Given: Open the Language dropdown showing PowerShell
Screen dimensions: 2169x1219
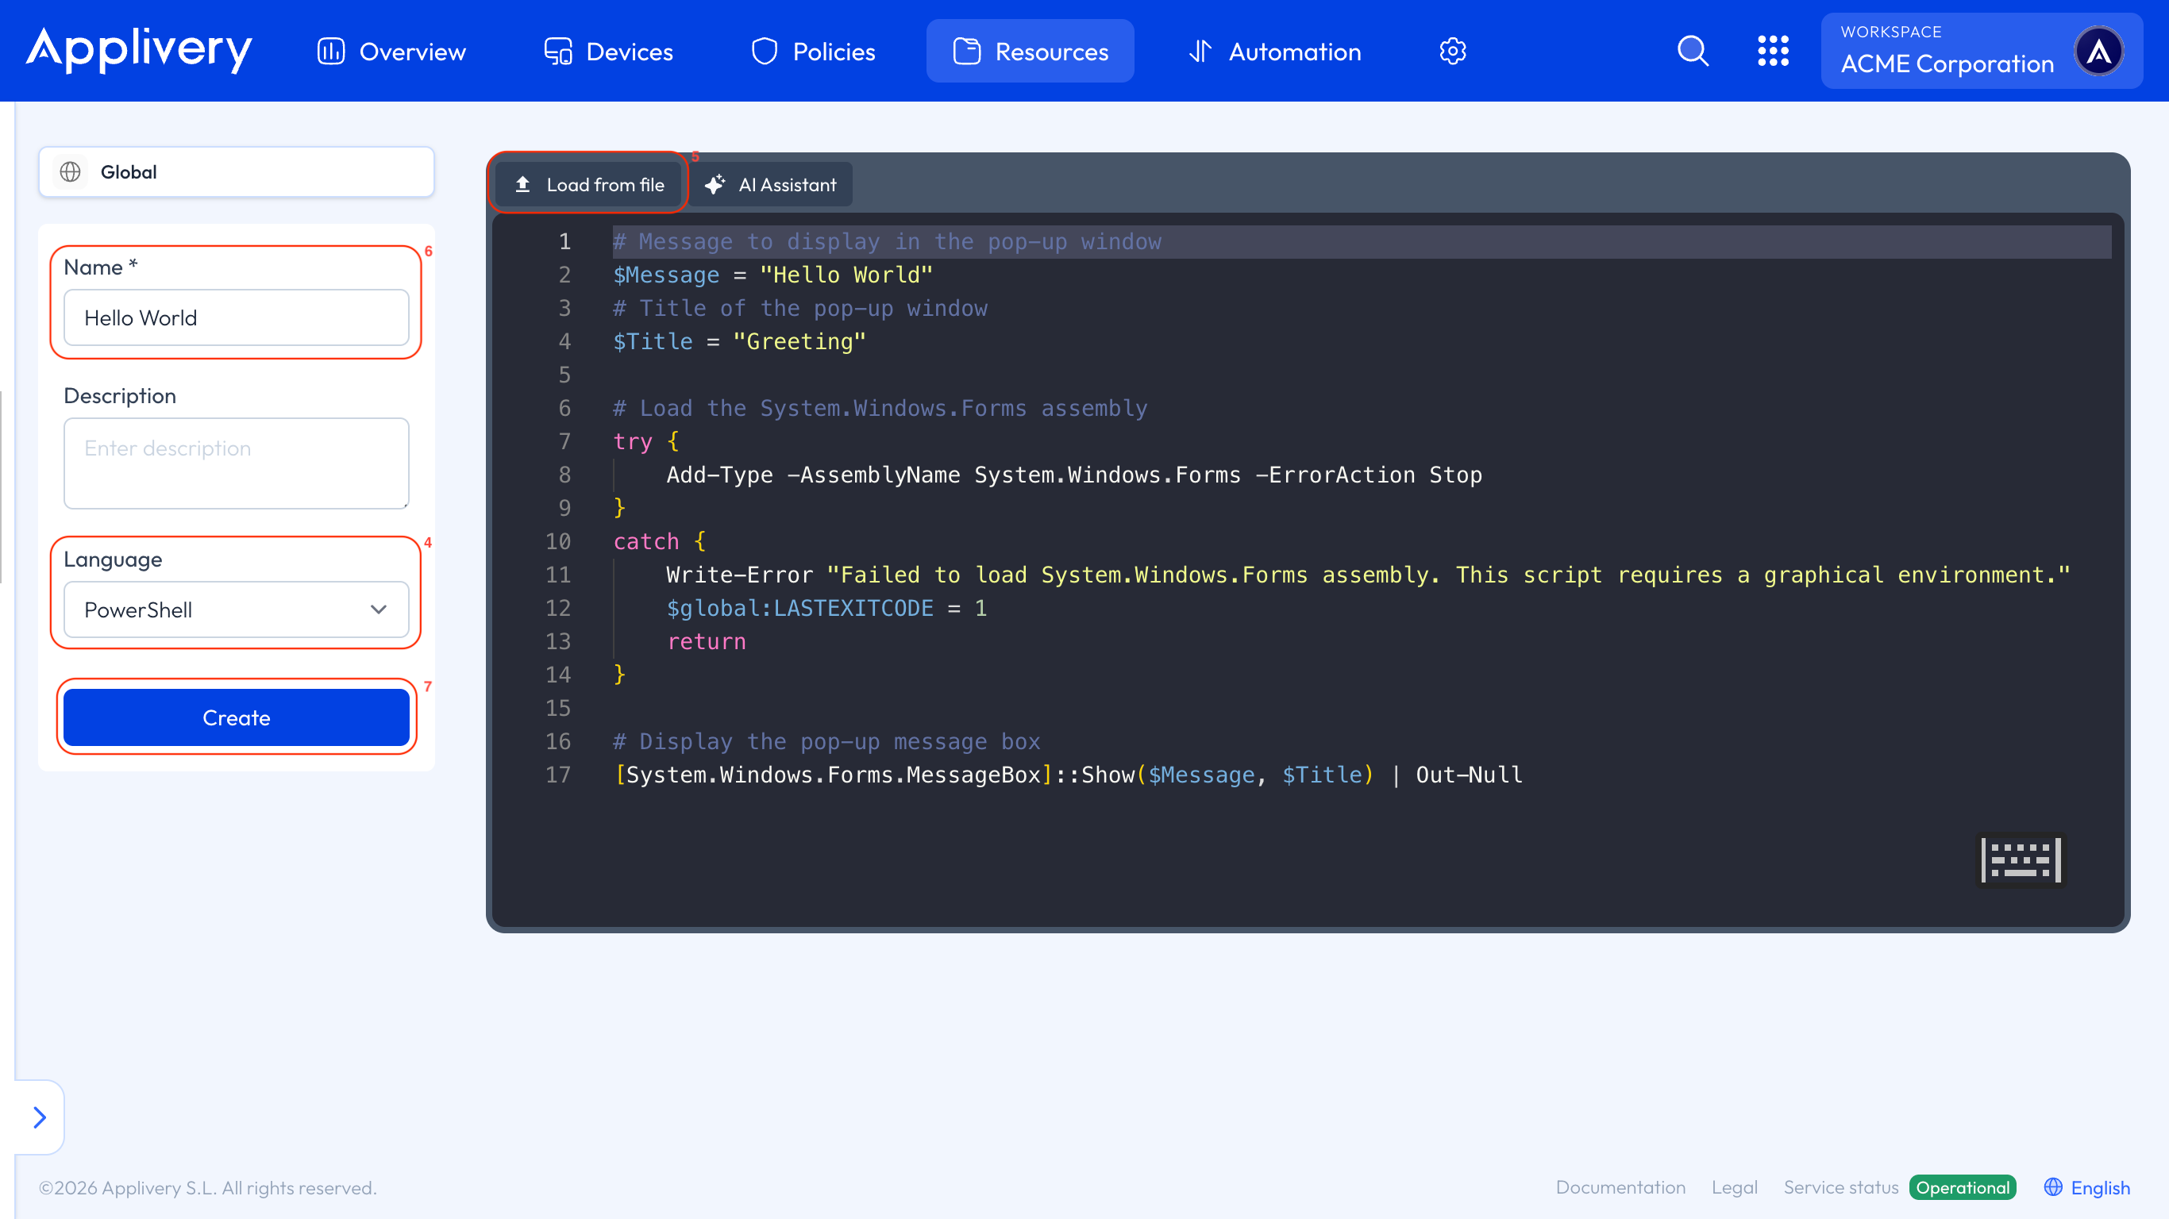Looking at the screenshot, I should [x=236, y=609].
